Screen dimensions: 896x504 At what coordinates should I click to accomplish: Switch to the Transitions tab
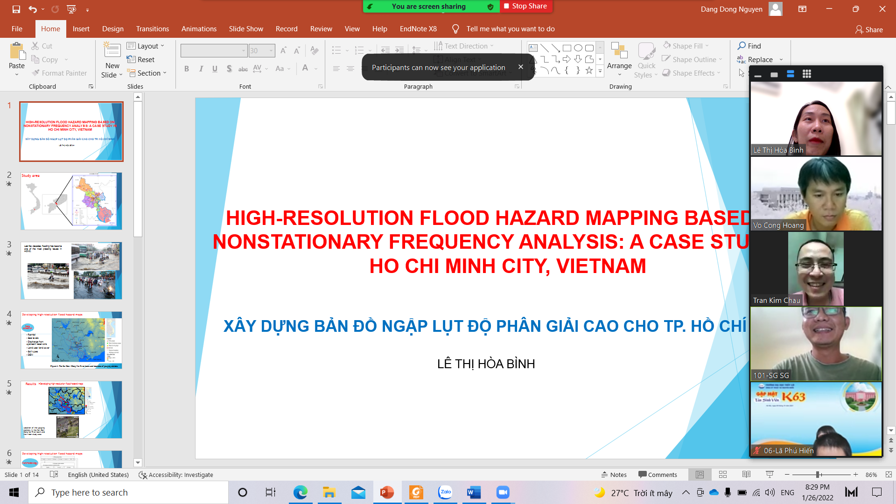point(152,29)
